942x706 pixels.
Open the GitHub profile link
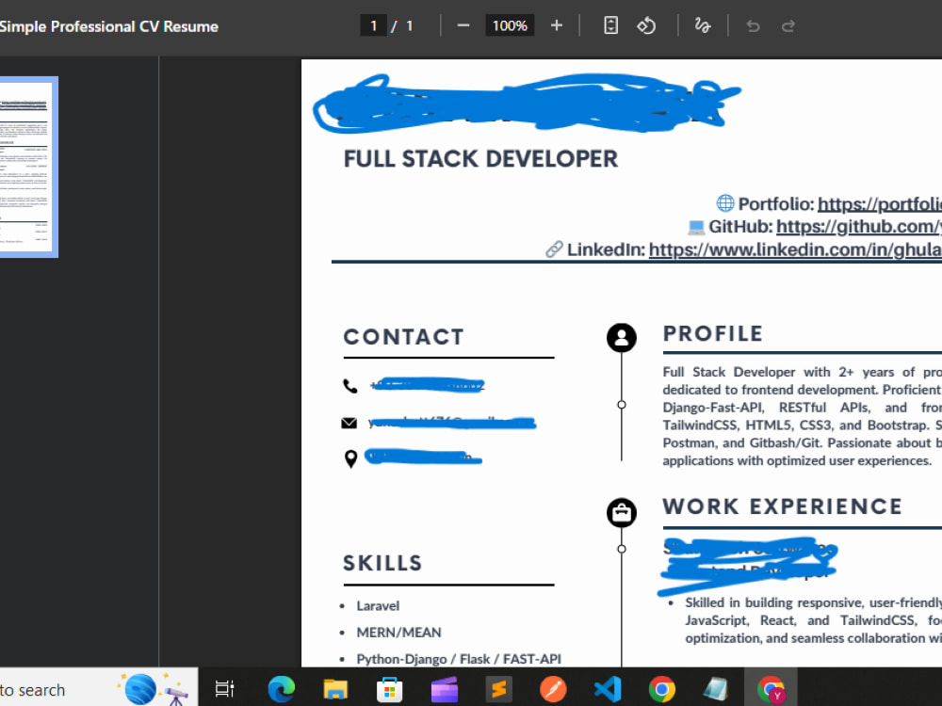pos(859,226)
